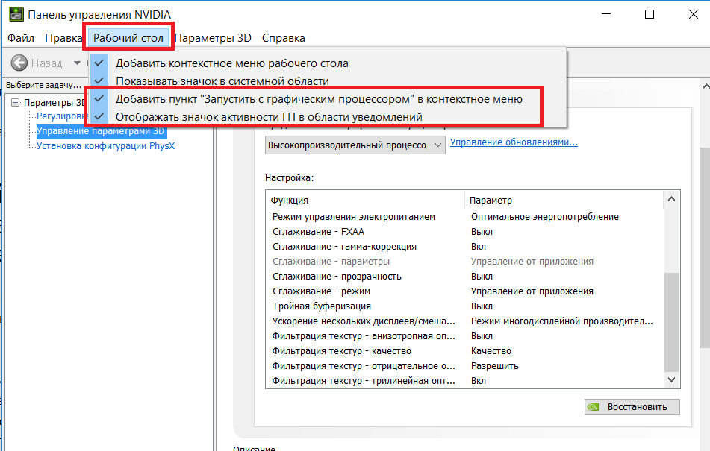Click the settings list scrollbar thumb
The image size is (710, 451).
pyautogui.click(x=671, y=322)
